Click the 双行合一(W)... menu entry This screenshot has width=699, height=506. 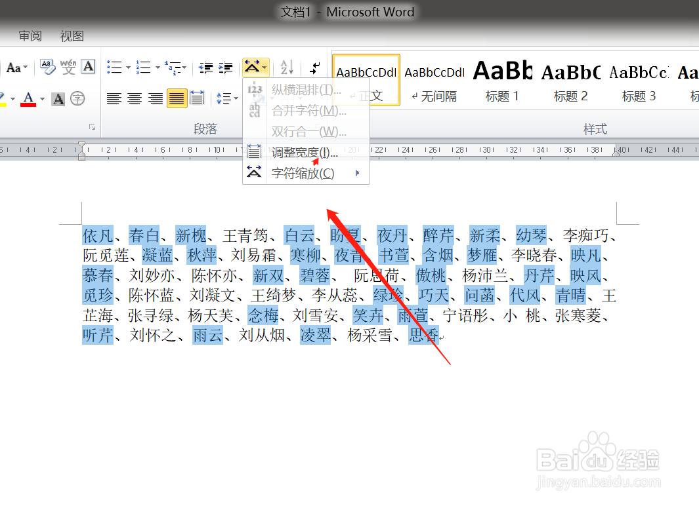[x=307, y=131]
